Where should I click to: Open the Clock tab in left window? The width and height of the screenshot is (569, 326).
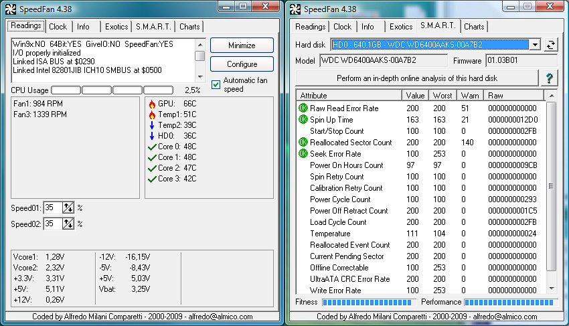(58, 27)
